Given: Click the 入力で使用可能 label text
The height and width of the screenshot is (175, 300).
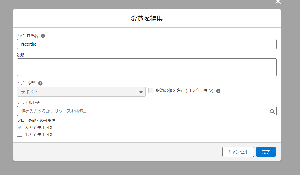Looking at the screenshot, I should (39, 127).
